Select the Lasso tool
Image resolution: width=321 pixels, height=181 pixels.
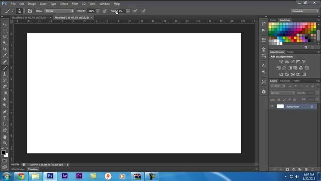pyautogui.click(x=5, y=37)
